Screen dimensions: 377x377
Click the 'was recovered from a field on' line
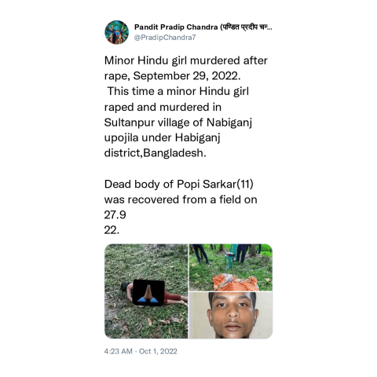[x=181, y=199]
